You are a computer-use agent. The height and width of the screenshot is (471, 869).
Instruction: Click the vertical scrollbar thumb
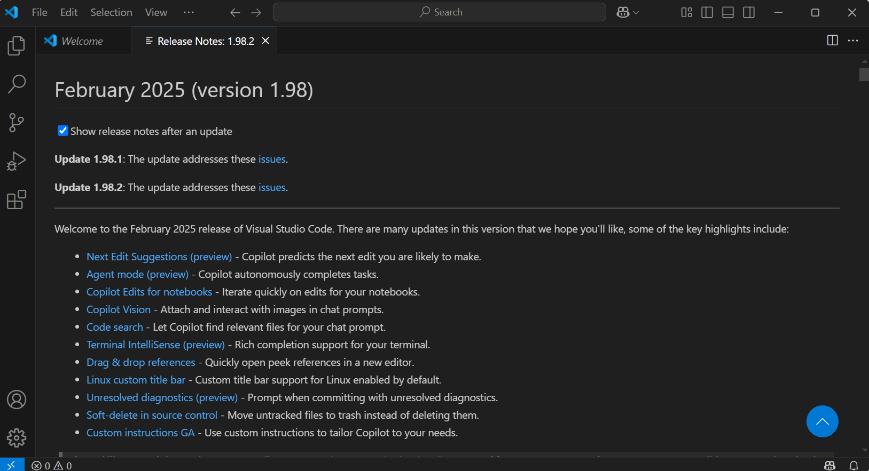click(864, 74)
